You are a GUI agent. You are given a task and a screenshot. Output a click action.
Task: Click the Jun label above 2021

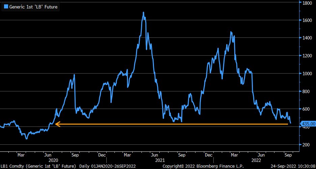point(154,155)
